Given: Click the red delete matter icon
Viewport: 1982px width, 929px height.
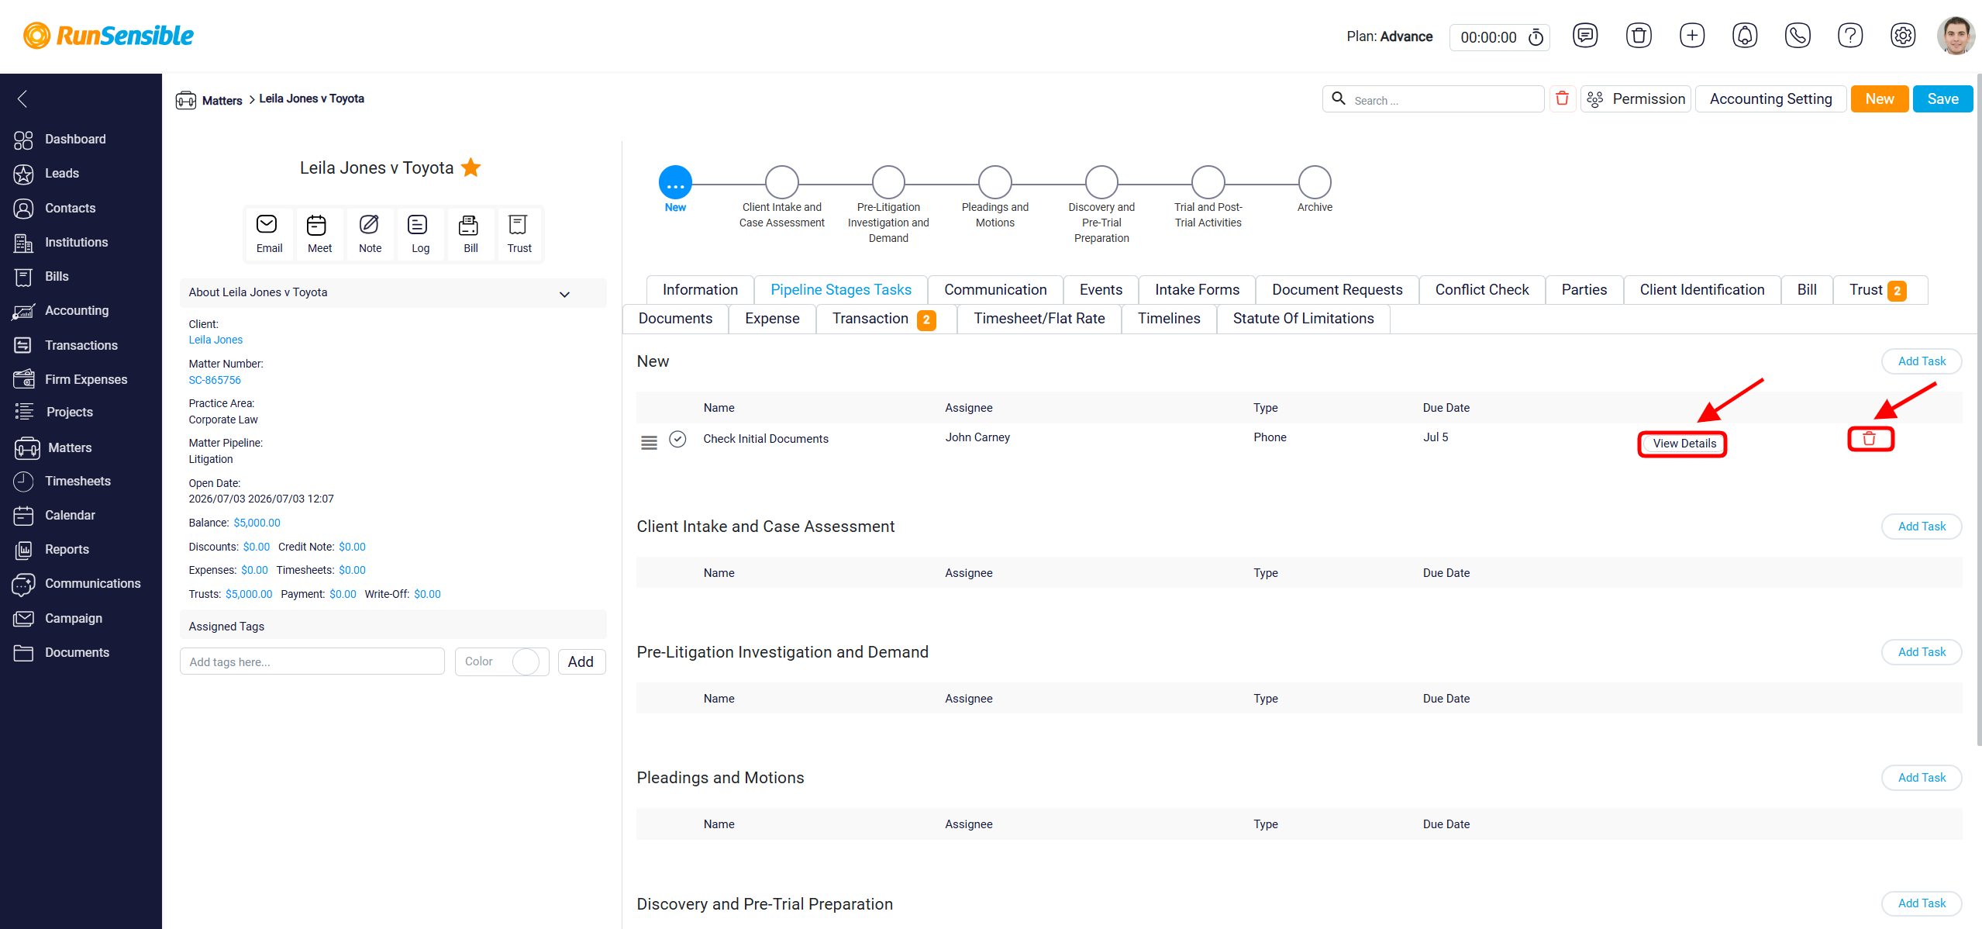Looking at the screenshot, I should coord(1562,98).
